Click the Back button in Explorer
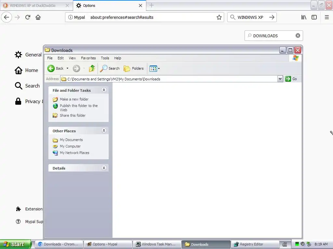Viewport: 333px width, 249px height. [x=55, y=68]
